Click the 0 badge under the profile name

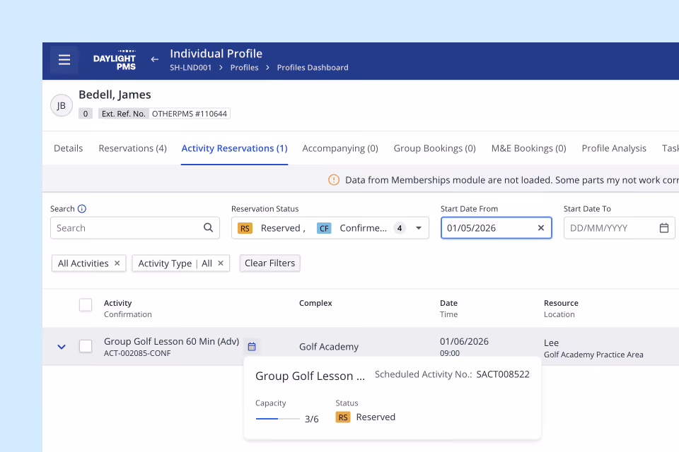pos(86,114)
